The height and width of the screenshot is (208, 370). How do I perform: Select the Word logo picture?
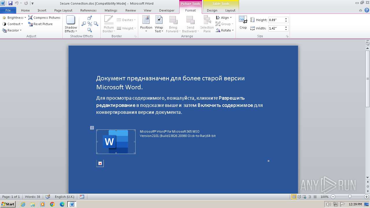116,142
